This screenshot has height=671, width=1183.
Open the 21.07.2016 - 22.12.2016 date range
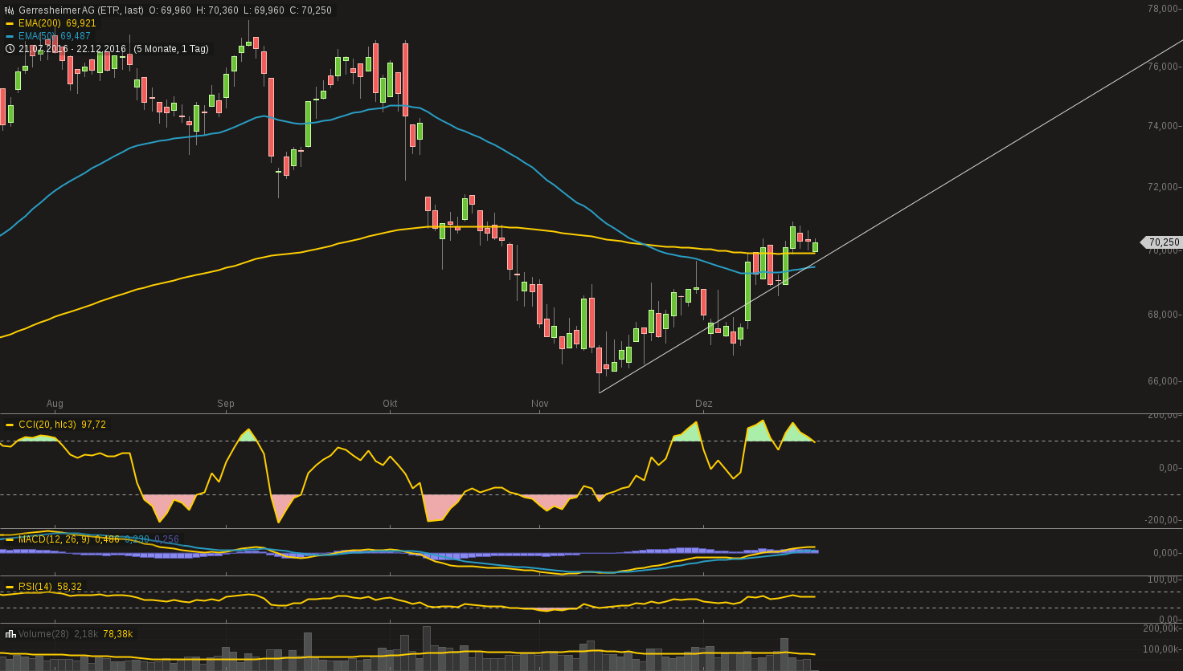click(x=72, y=49)
